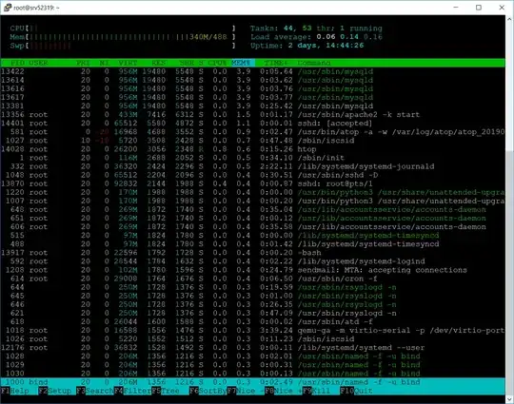
Task: Maximize the PuTTY terminal window
Action: tap(479, 8)
